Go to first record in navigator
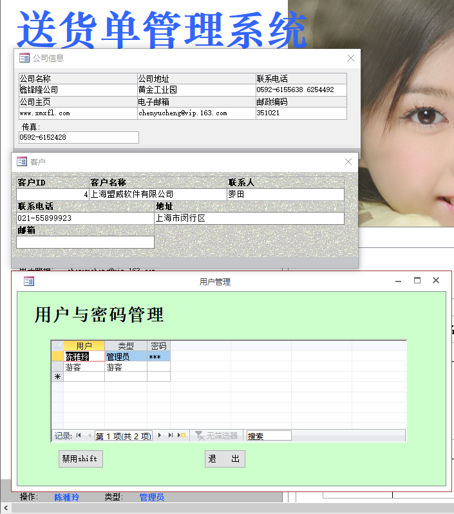The image size is (454, 514). [x=79, y=436]
